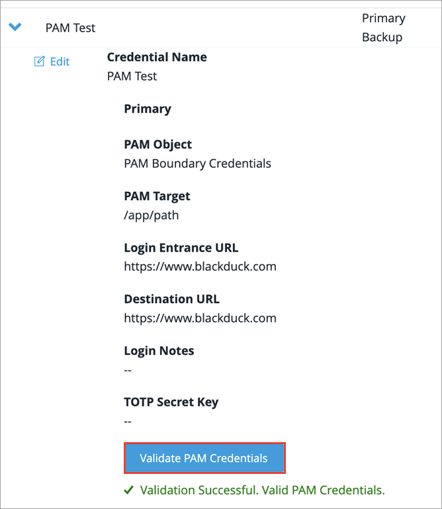
Task: Click the /app/path PAM Target value
Action: (151, 215)
